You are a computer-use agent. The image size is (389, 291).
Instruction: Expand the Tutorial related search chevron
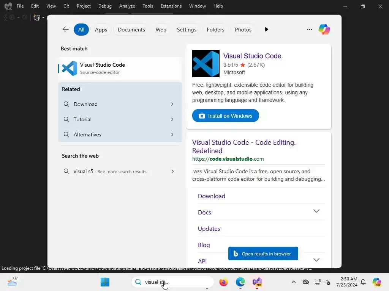coord(172,119)
